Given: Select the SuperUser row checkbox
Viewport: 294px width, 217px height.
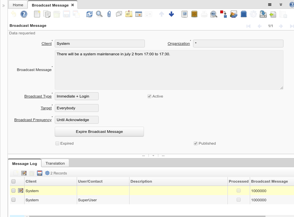Looking at the screenshot, I should point(13,200).
